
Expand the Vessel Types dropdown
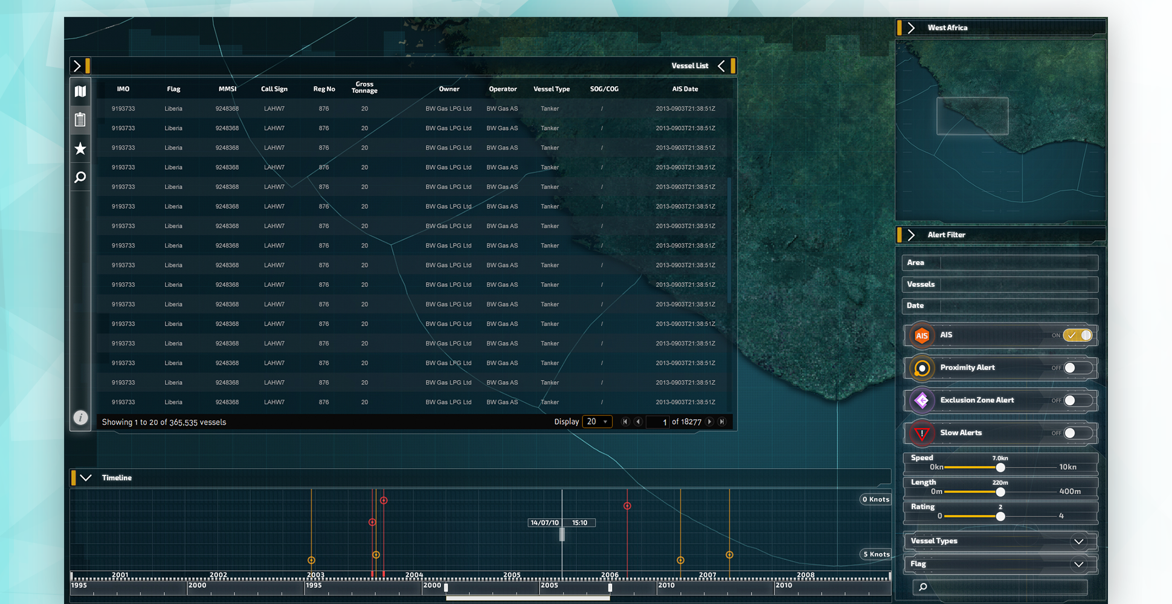click(1078, 541)
